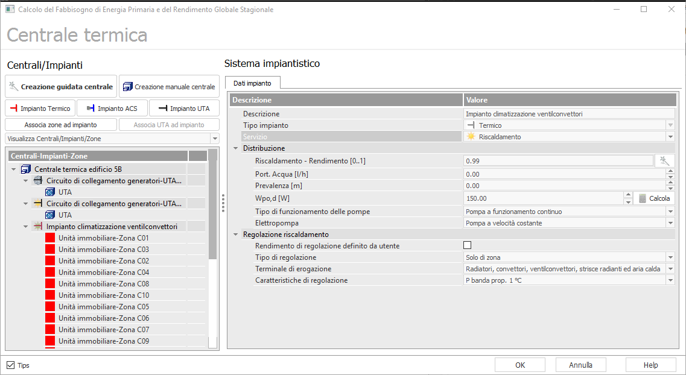Viewport: 686px width, 375px height.
Task: Switch to the Dati impianto tab
Action: click(x=252, y=83)
